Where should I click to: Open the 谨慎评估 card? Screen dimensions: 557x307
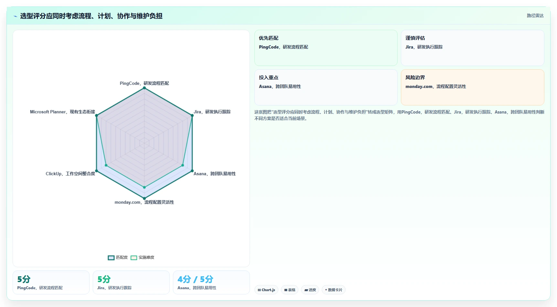(472, 48)
